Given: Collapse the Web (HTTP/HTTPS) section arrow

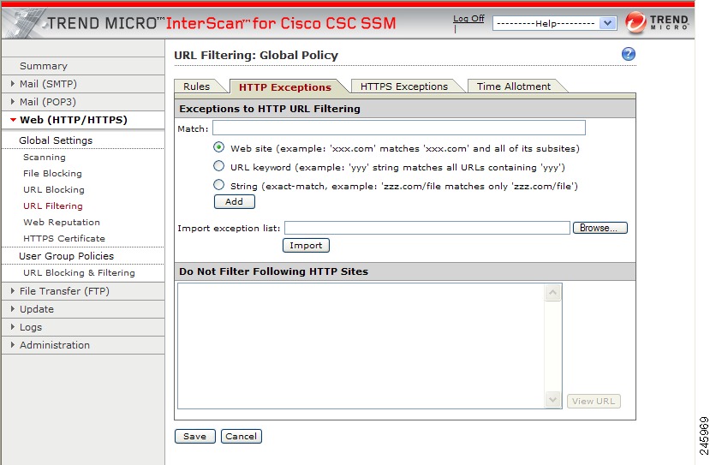Looking at the screenshot, I should pos(13,120).
